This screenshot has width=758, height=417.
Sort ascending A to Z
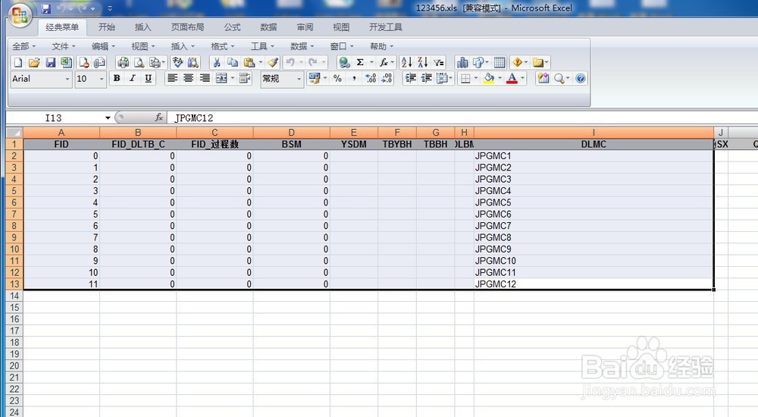tap(406, 62)
